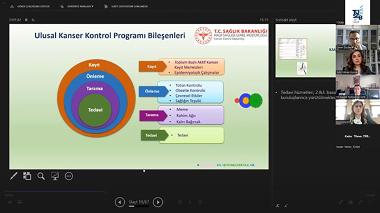Activate the zoom into slide magnifier
This screenshot has height=213, width=380.
point(41,176)
